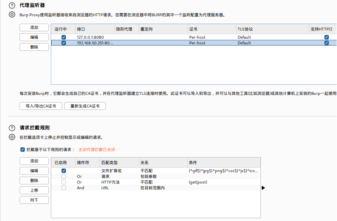
Task: Sort listeners by 运行中 column header
Action: 63,29
